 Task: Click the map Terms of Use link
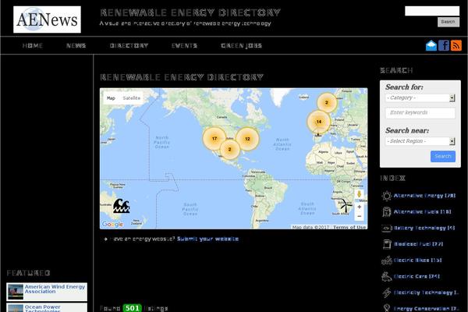click(349, 227)
